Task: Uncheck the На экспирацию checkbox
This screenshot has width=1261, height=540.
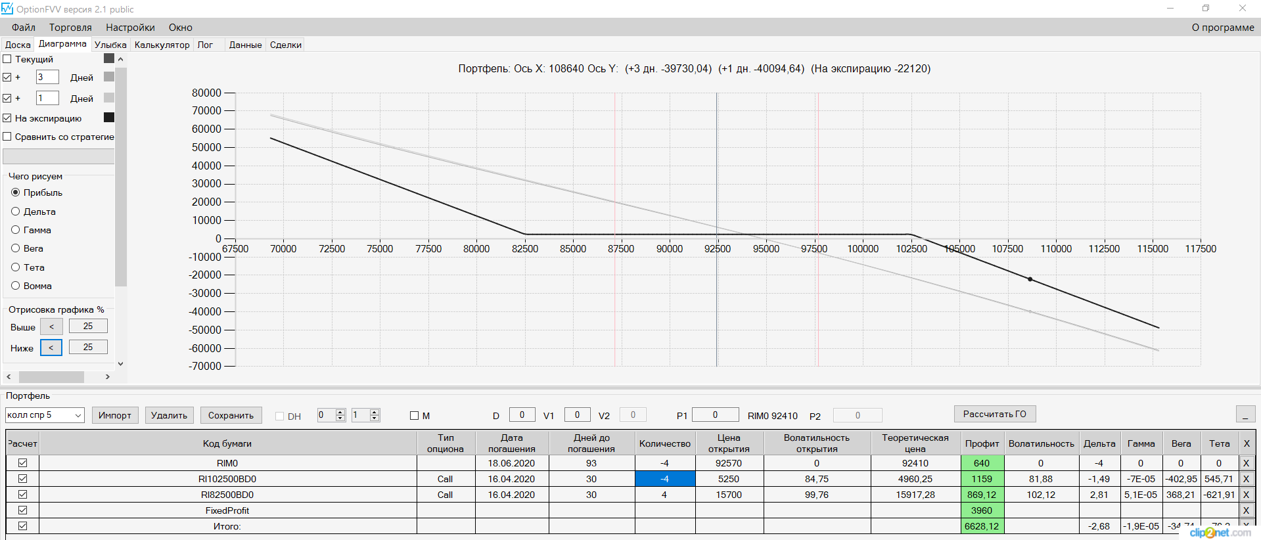Action: click(x=7, y=118)
